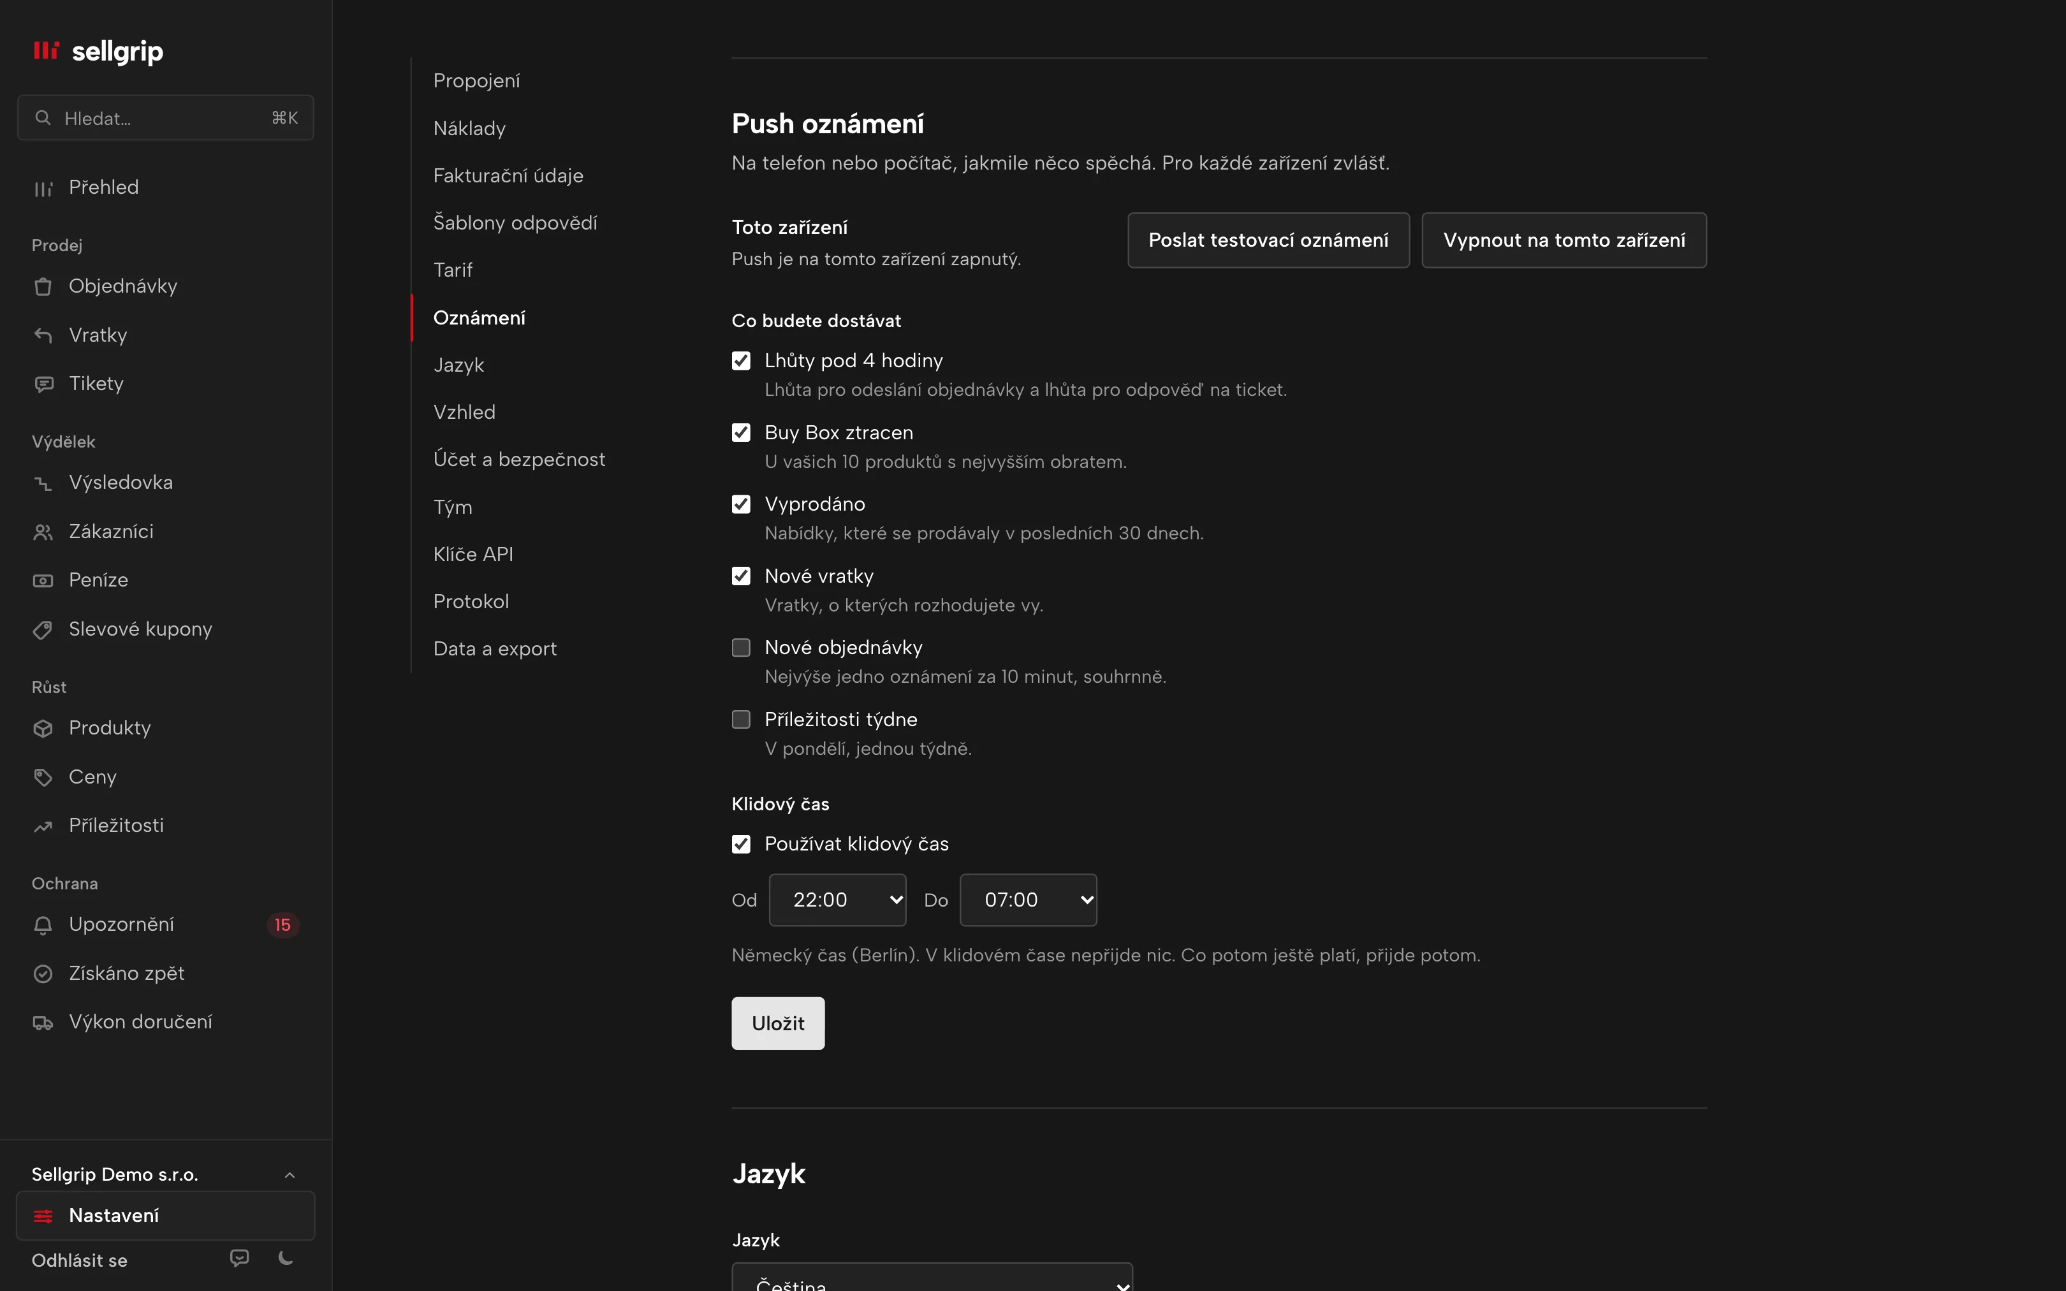Screen dimensions: 2066x1291
Task: Click the search magnifier icon
Action: [43, 118]
